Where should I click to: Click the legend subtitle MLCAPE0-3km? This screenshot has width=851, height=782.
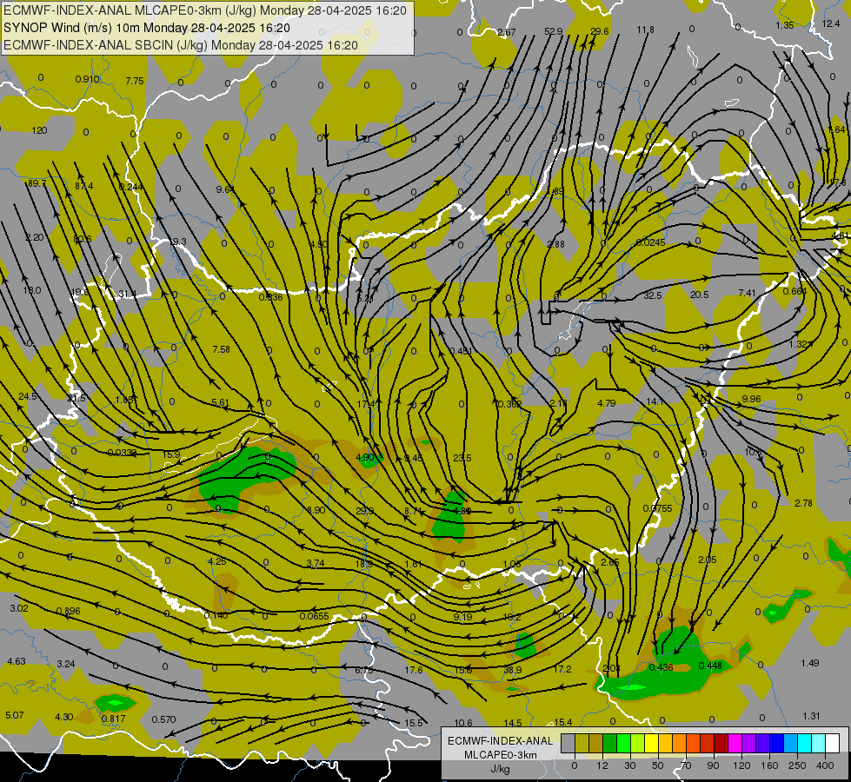500,755
